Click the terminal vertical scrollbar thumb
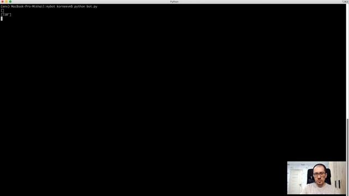349x196 pixels. click(x=347, y=157)
